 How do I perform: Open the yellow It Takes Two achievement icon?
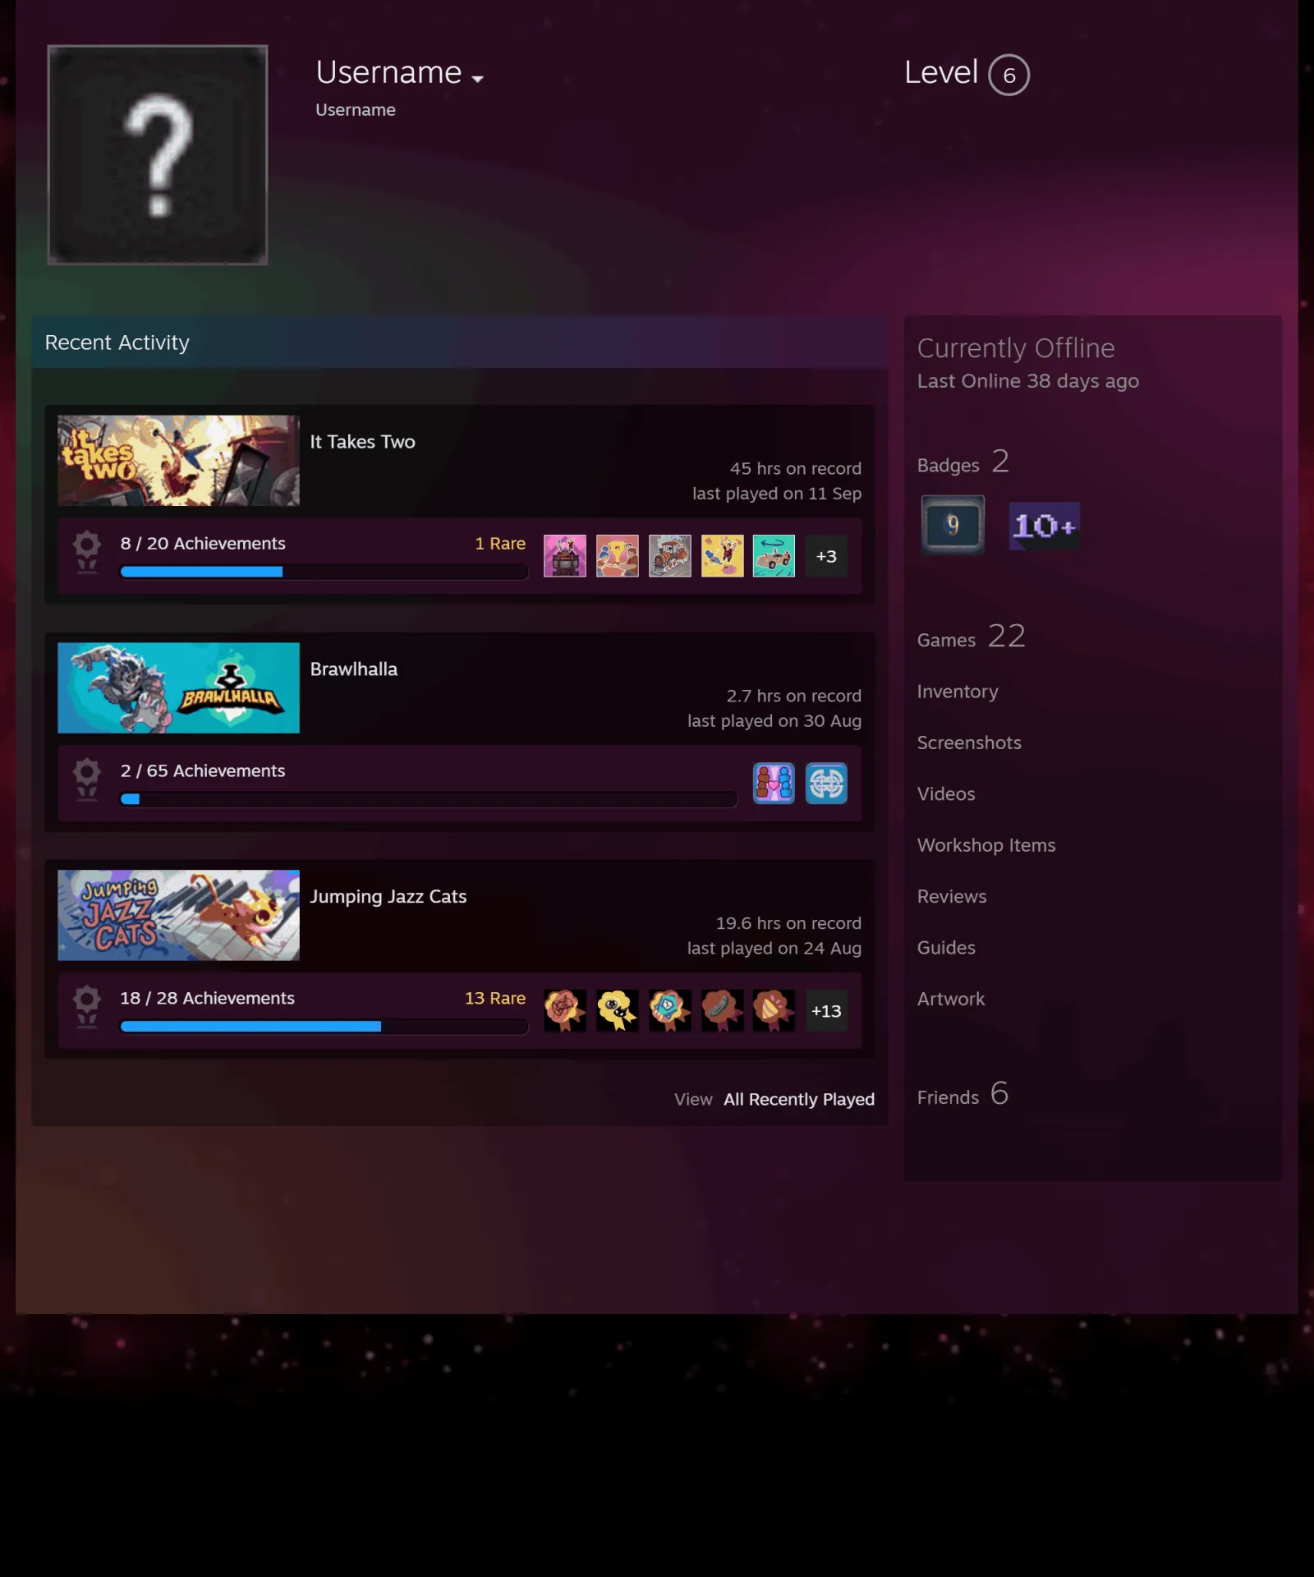pos(722,556)
